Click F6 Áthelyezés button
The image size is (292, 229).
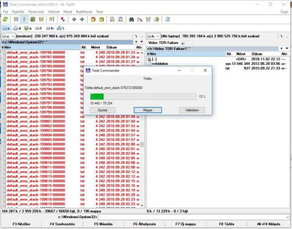pos(144,224)
